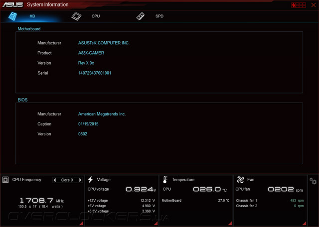
Task: Click the blue motherboard icon
Action: [x=12, y=16]
